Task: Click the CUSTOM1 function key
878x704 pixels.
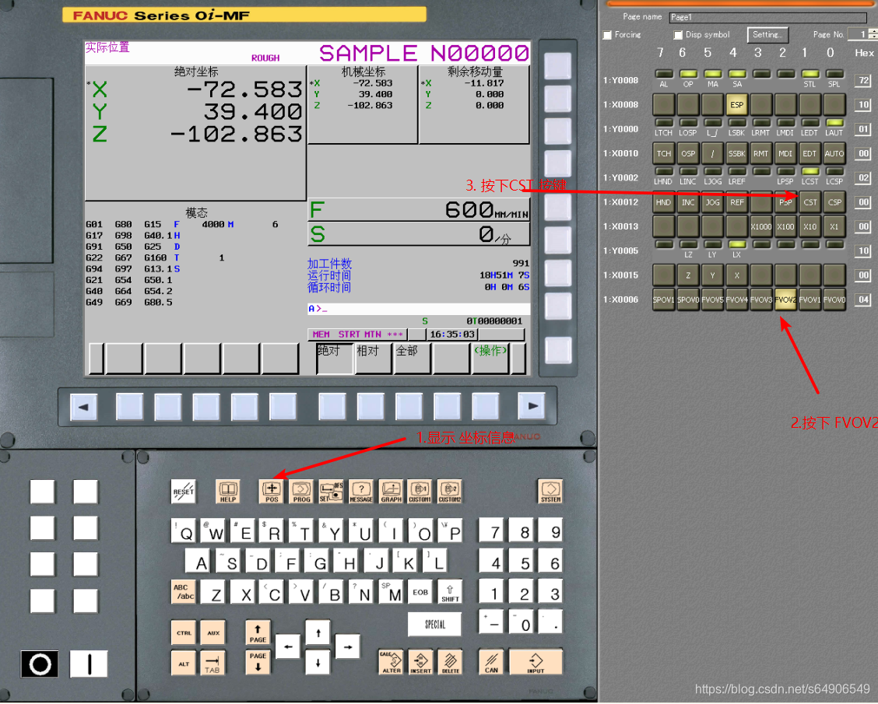Action: click(x=420, y=491)
